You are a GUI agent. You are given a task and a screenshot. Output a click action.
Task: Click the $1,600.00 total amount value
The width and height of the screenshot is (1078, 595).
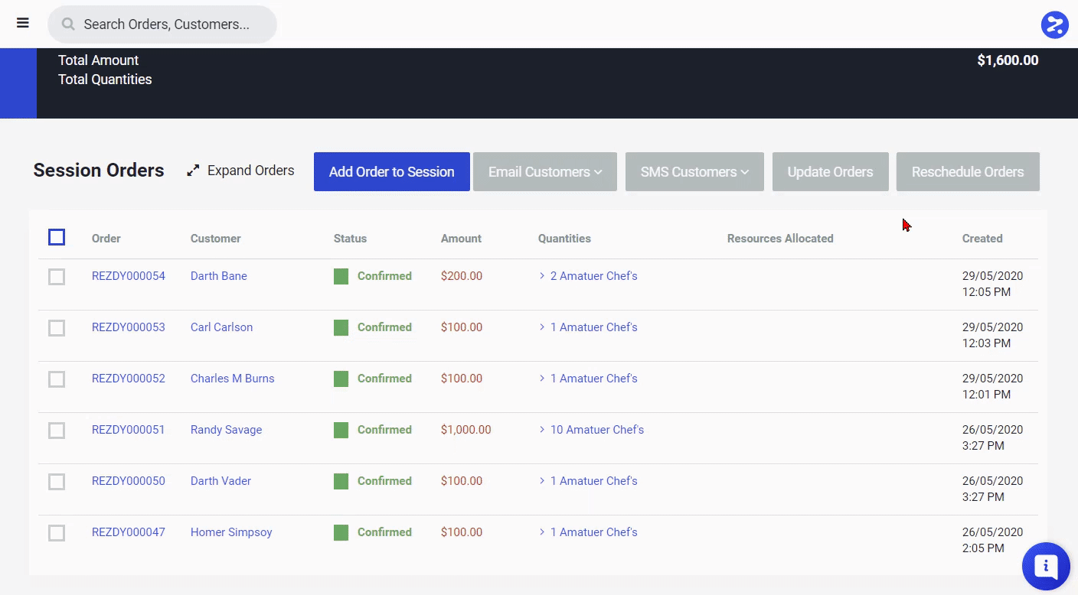[1008, 60]
